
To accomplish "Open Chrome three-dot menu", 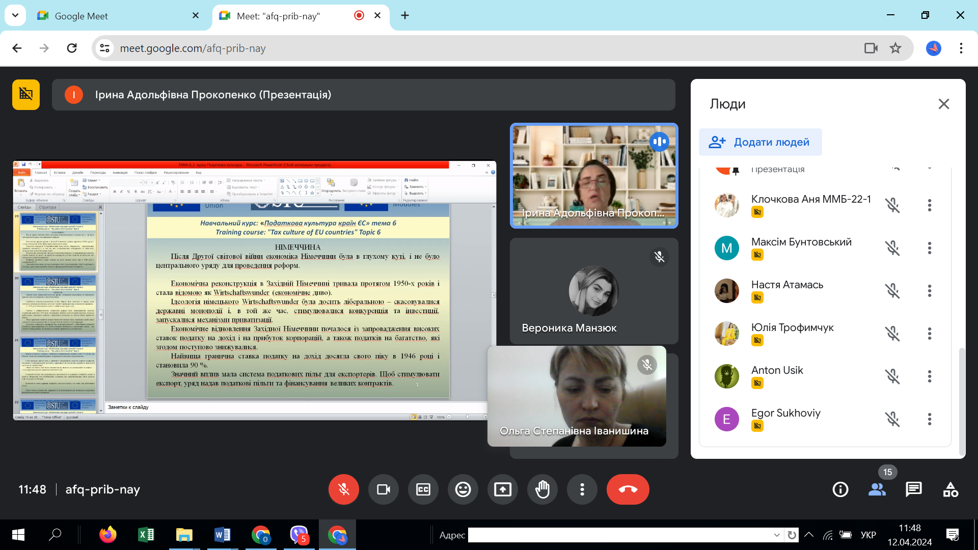I will pos(961,48).
